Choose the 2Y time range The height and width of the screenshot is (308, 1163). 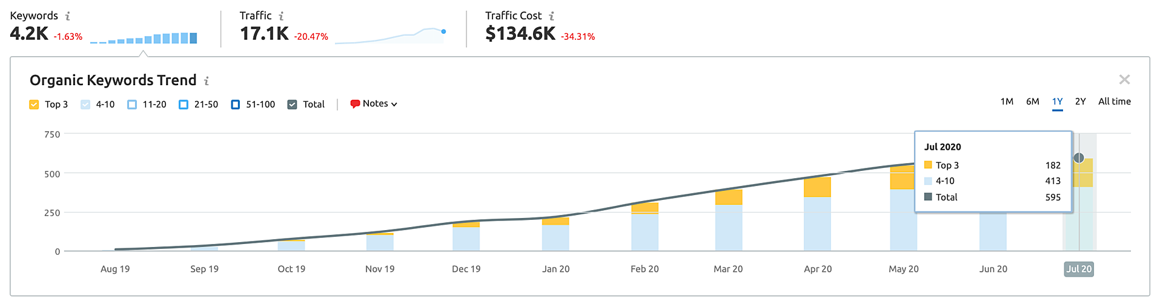(1080, 101)
